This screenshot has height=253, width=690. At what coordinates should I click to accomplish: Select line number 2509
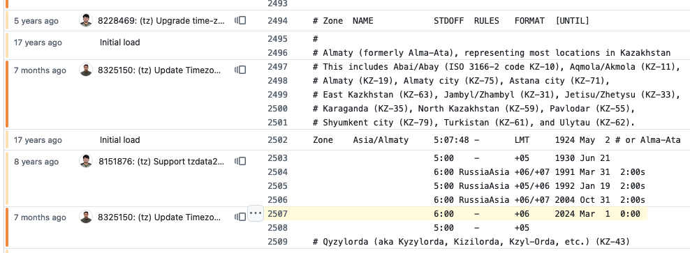(277, 242)
